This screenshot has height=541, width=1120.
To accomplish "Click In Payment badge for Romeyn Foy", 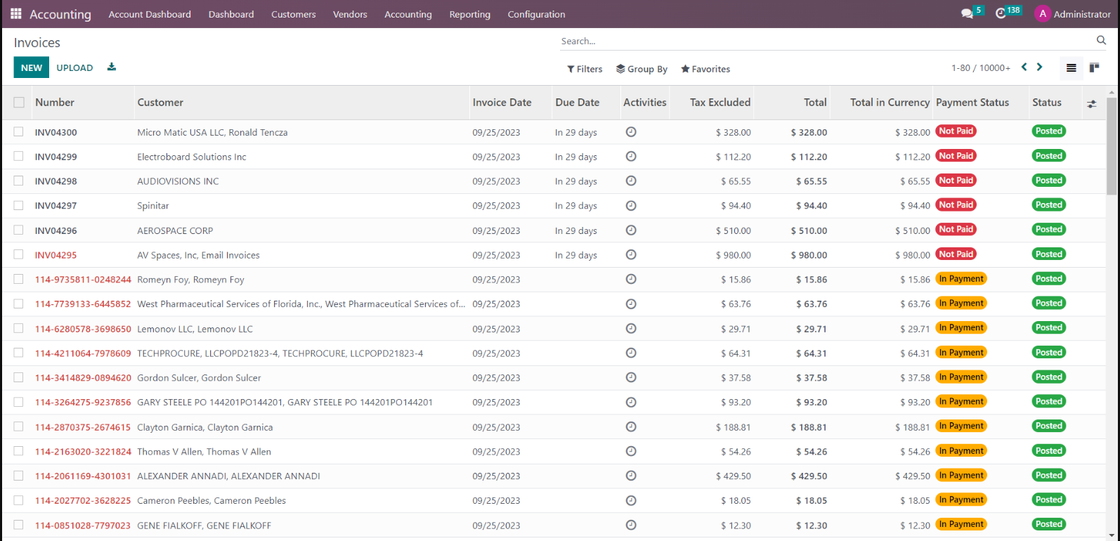I will pyautogui.click(x=961, y=279).
